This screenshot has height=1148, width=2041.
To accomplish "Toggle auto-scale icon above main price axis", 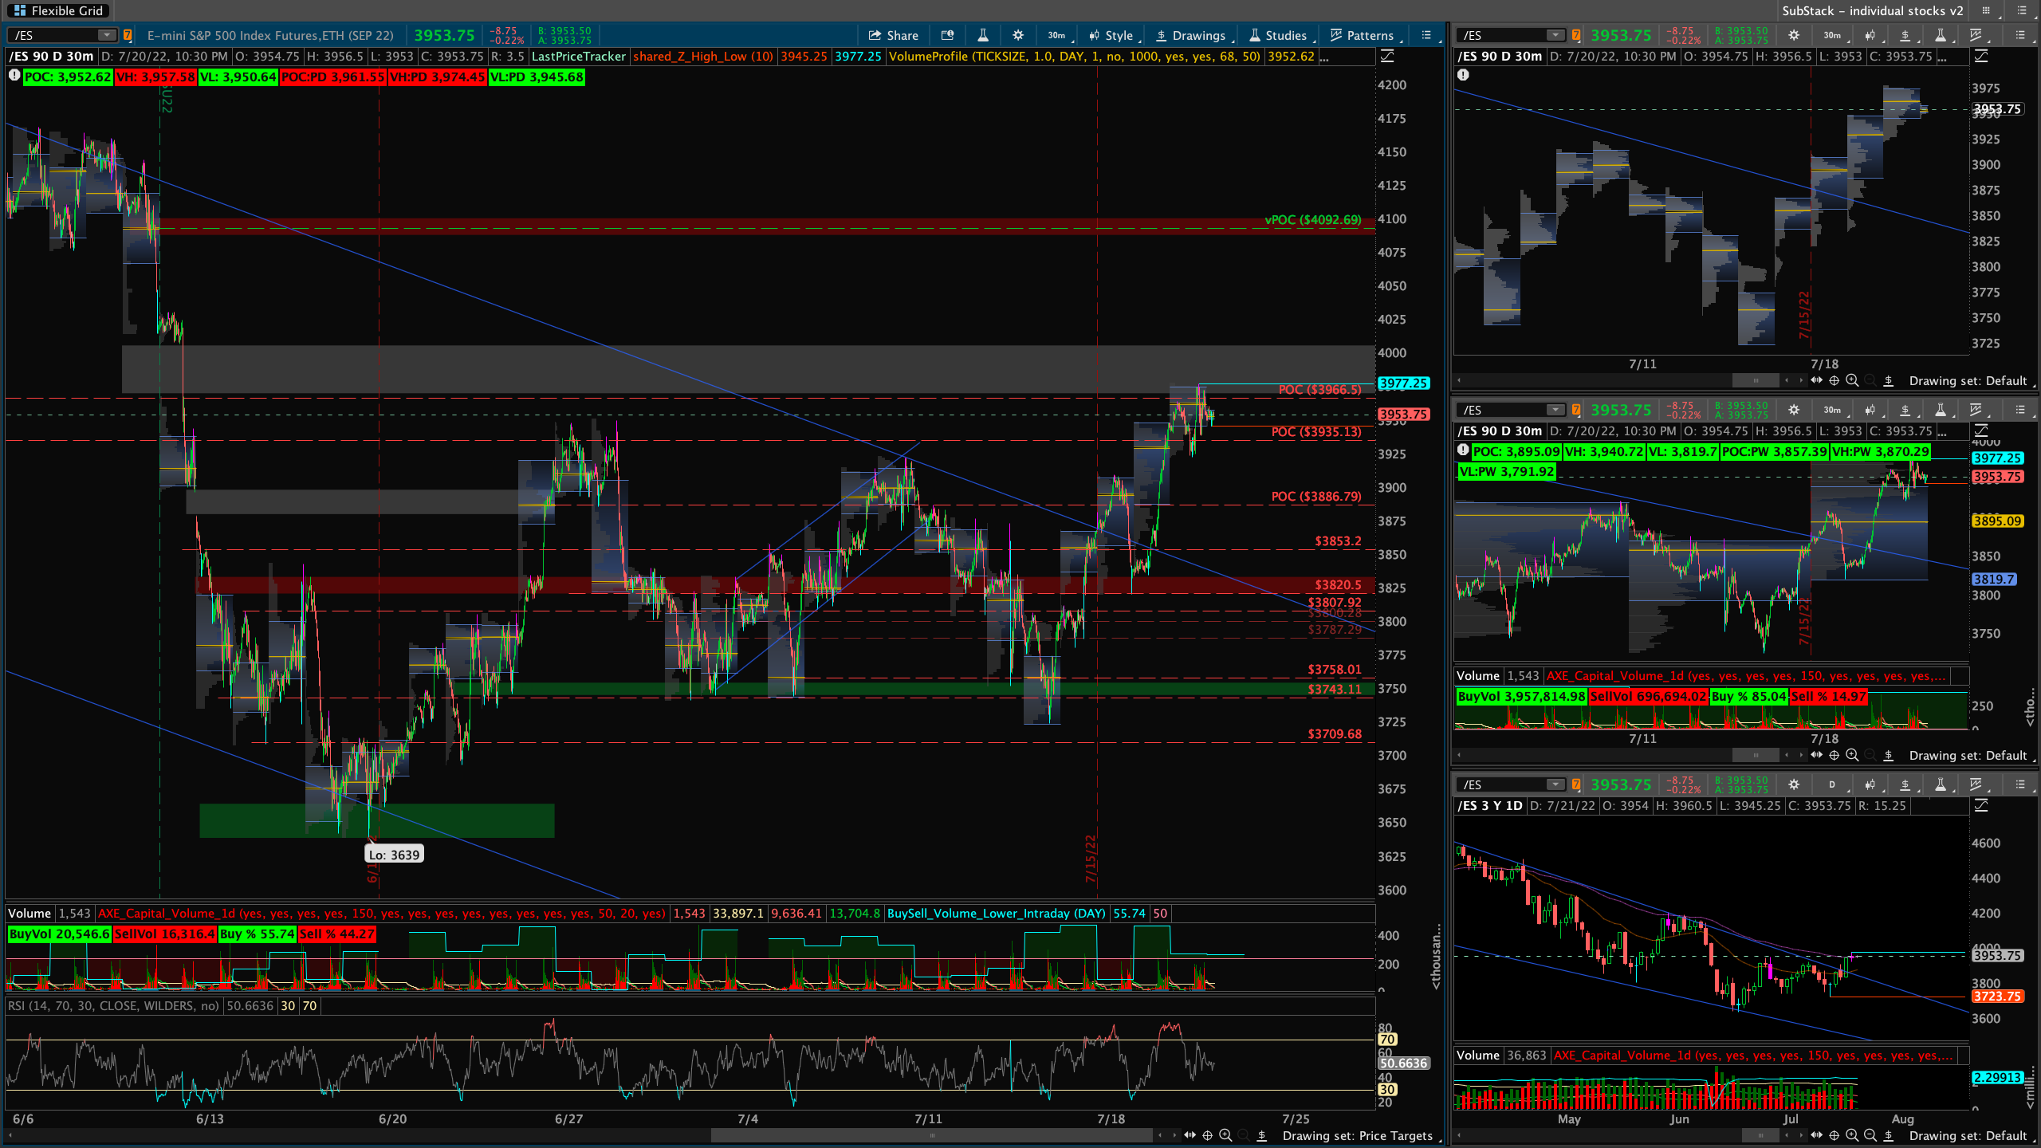I will [x=1387, y=56].
